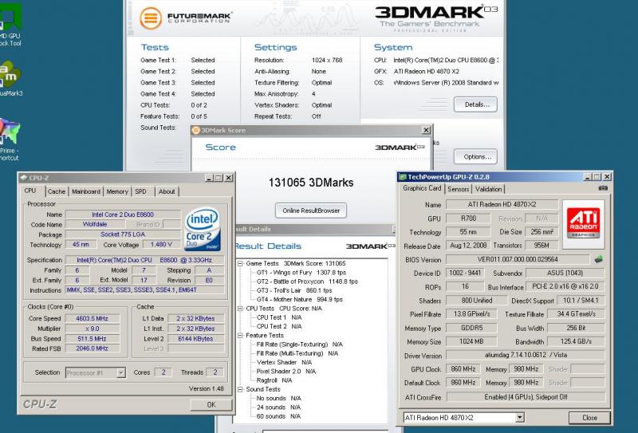Click the Core Voltage 1.480 V value
Viewport: 638px width, 433px height.
point(161,245)
